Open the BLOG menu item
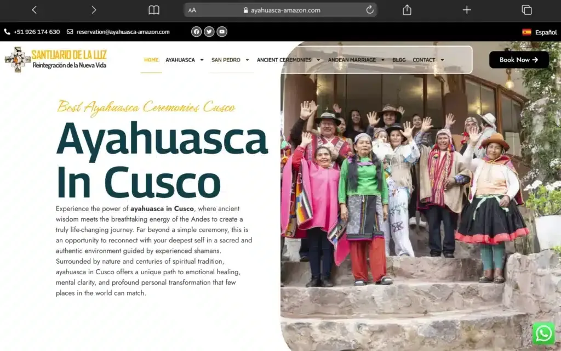Viewport: 561px width, 351px height. [x=399, y=60]
